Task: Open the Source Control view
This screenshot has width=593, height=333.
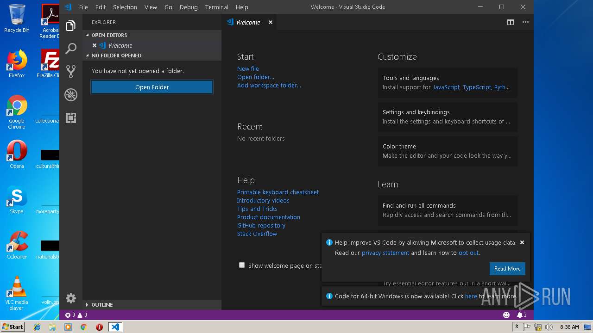Action: click(71, 71)
